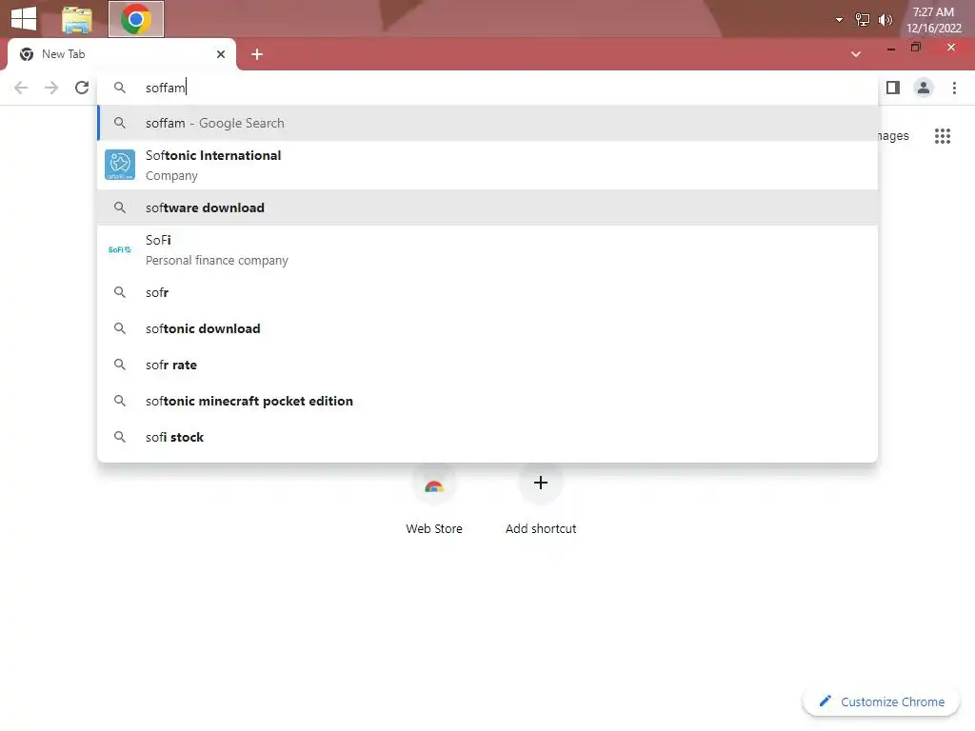Open a new tab with the plus button

tap(257, 54)
